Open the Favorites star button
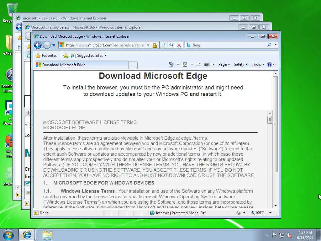This screenshot has height=241, width=321. tap(46, 56)
